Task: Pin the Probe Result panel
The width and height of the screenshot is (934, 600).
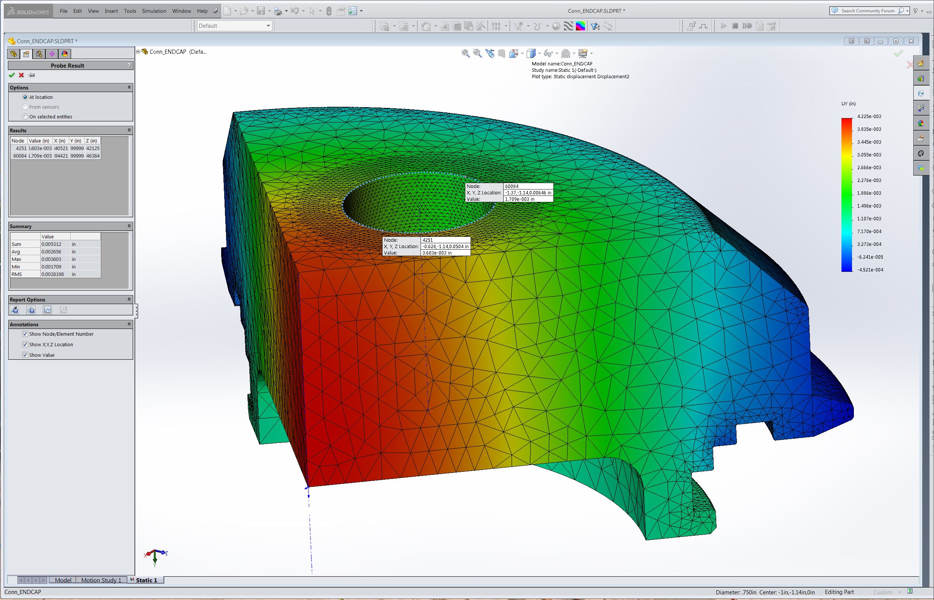Action: pyautogui.click(x=32, y=75)
